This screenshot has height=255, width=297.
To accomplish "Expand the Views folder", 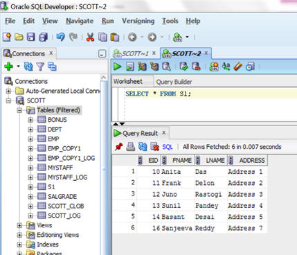I will coord(19,225).
